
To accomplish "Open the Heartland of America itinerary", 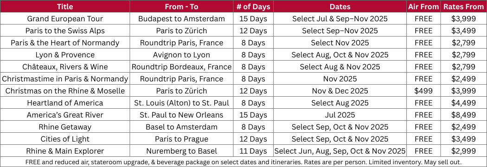I will tap(65, 103).
